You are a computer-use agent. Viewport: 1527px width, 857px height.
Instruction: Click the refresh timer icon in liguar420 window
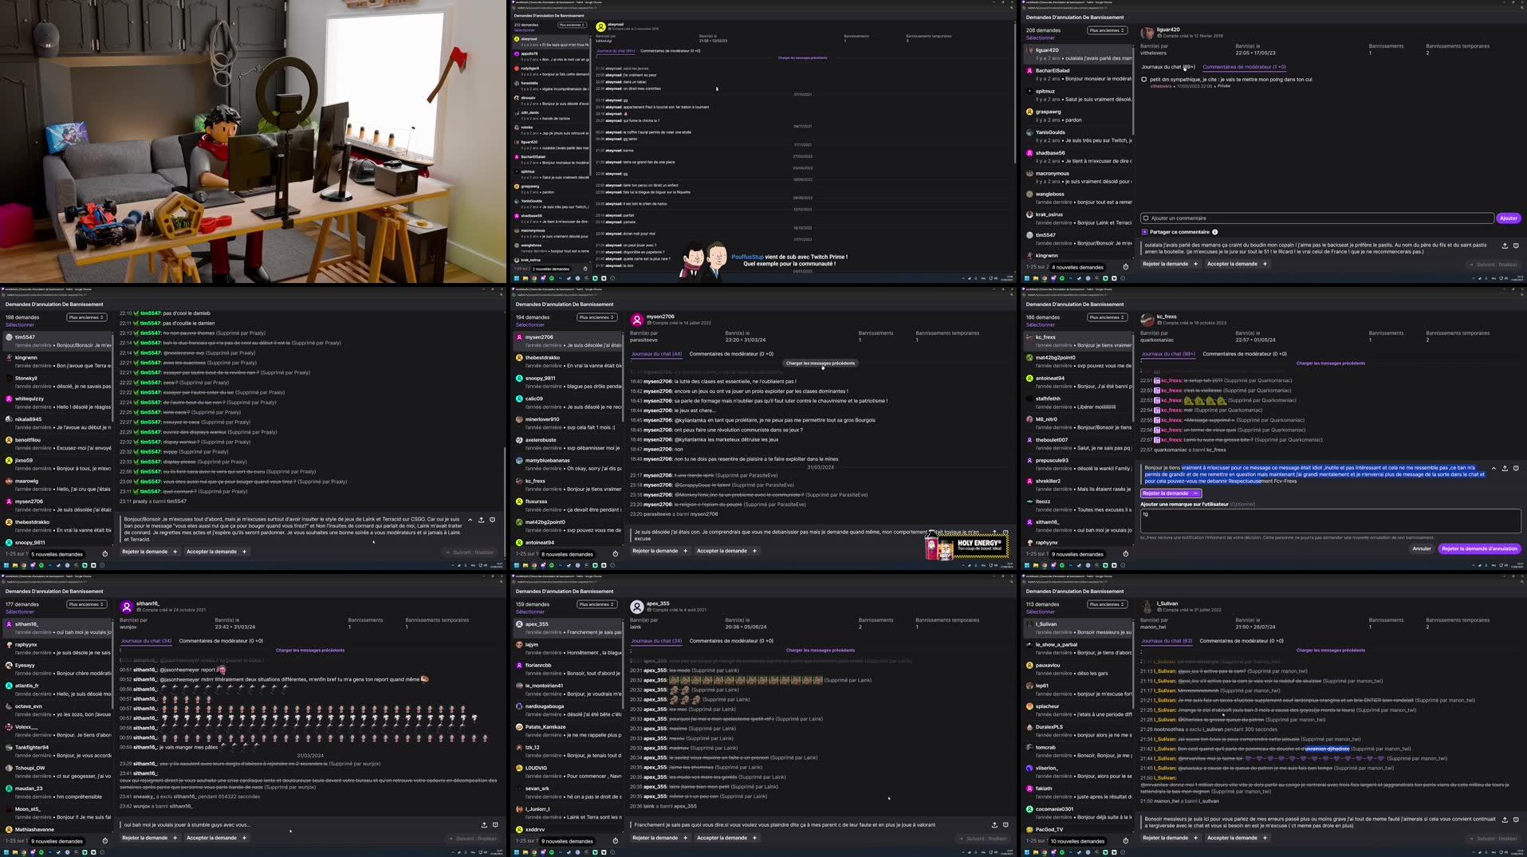1125,267
